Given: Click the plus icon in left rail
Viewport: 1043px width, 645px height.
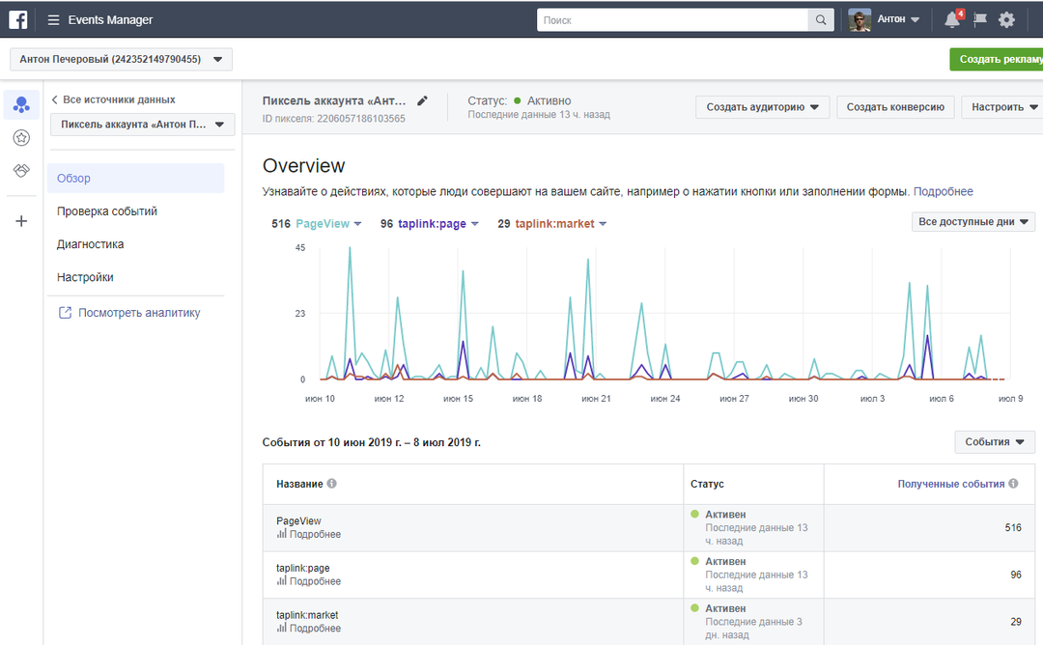Looking at the screenshot, I should 21,221.
